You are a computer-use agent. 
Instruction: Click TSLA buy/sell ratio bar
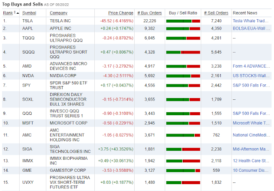pyautogui.click(x=183, y=21)
